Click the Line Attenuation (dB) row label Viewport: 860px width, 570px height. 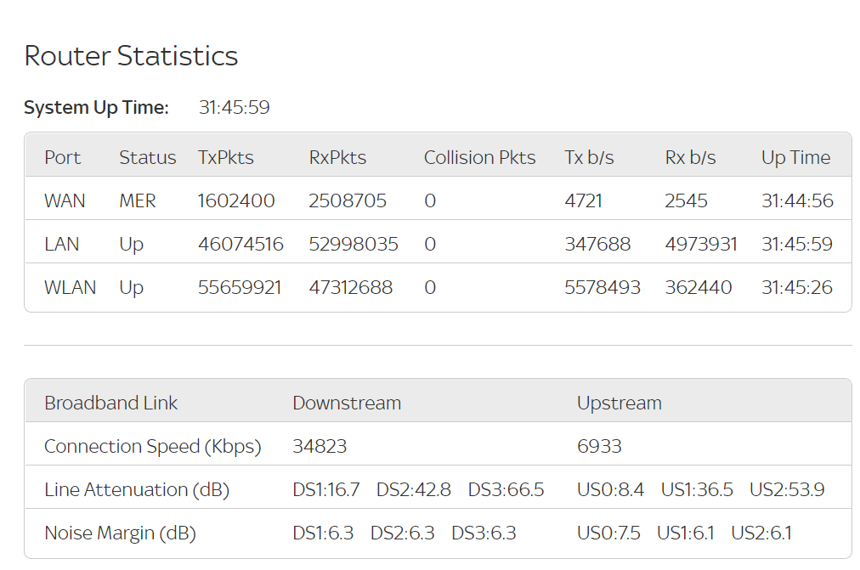(x=136, y=490)
